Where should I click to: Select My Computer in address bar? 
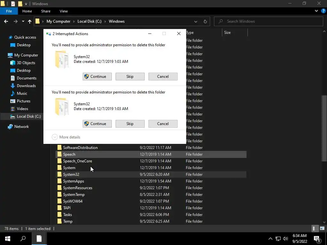coord(58,21)
